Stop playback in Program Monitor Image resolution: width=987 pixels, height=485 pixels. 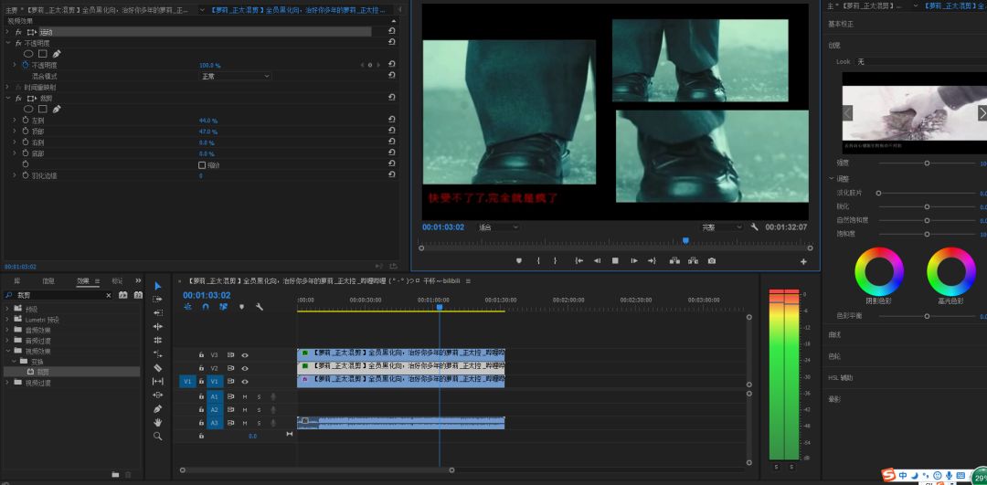tap(615, 261)
